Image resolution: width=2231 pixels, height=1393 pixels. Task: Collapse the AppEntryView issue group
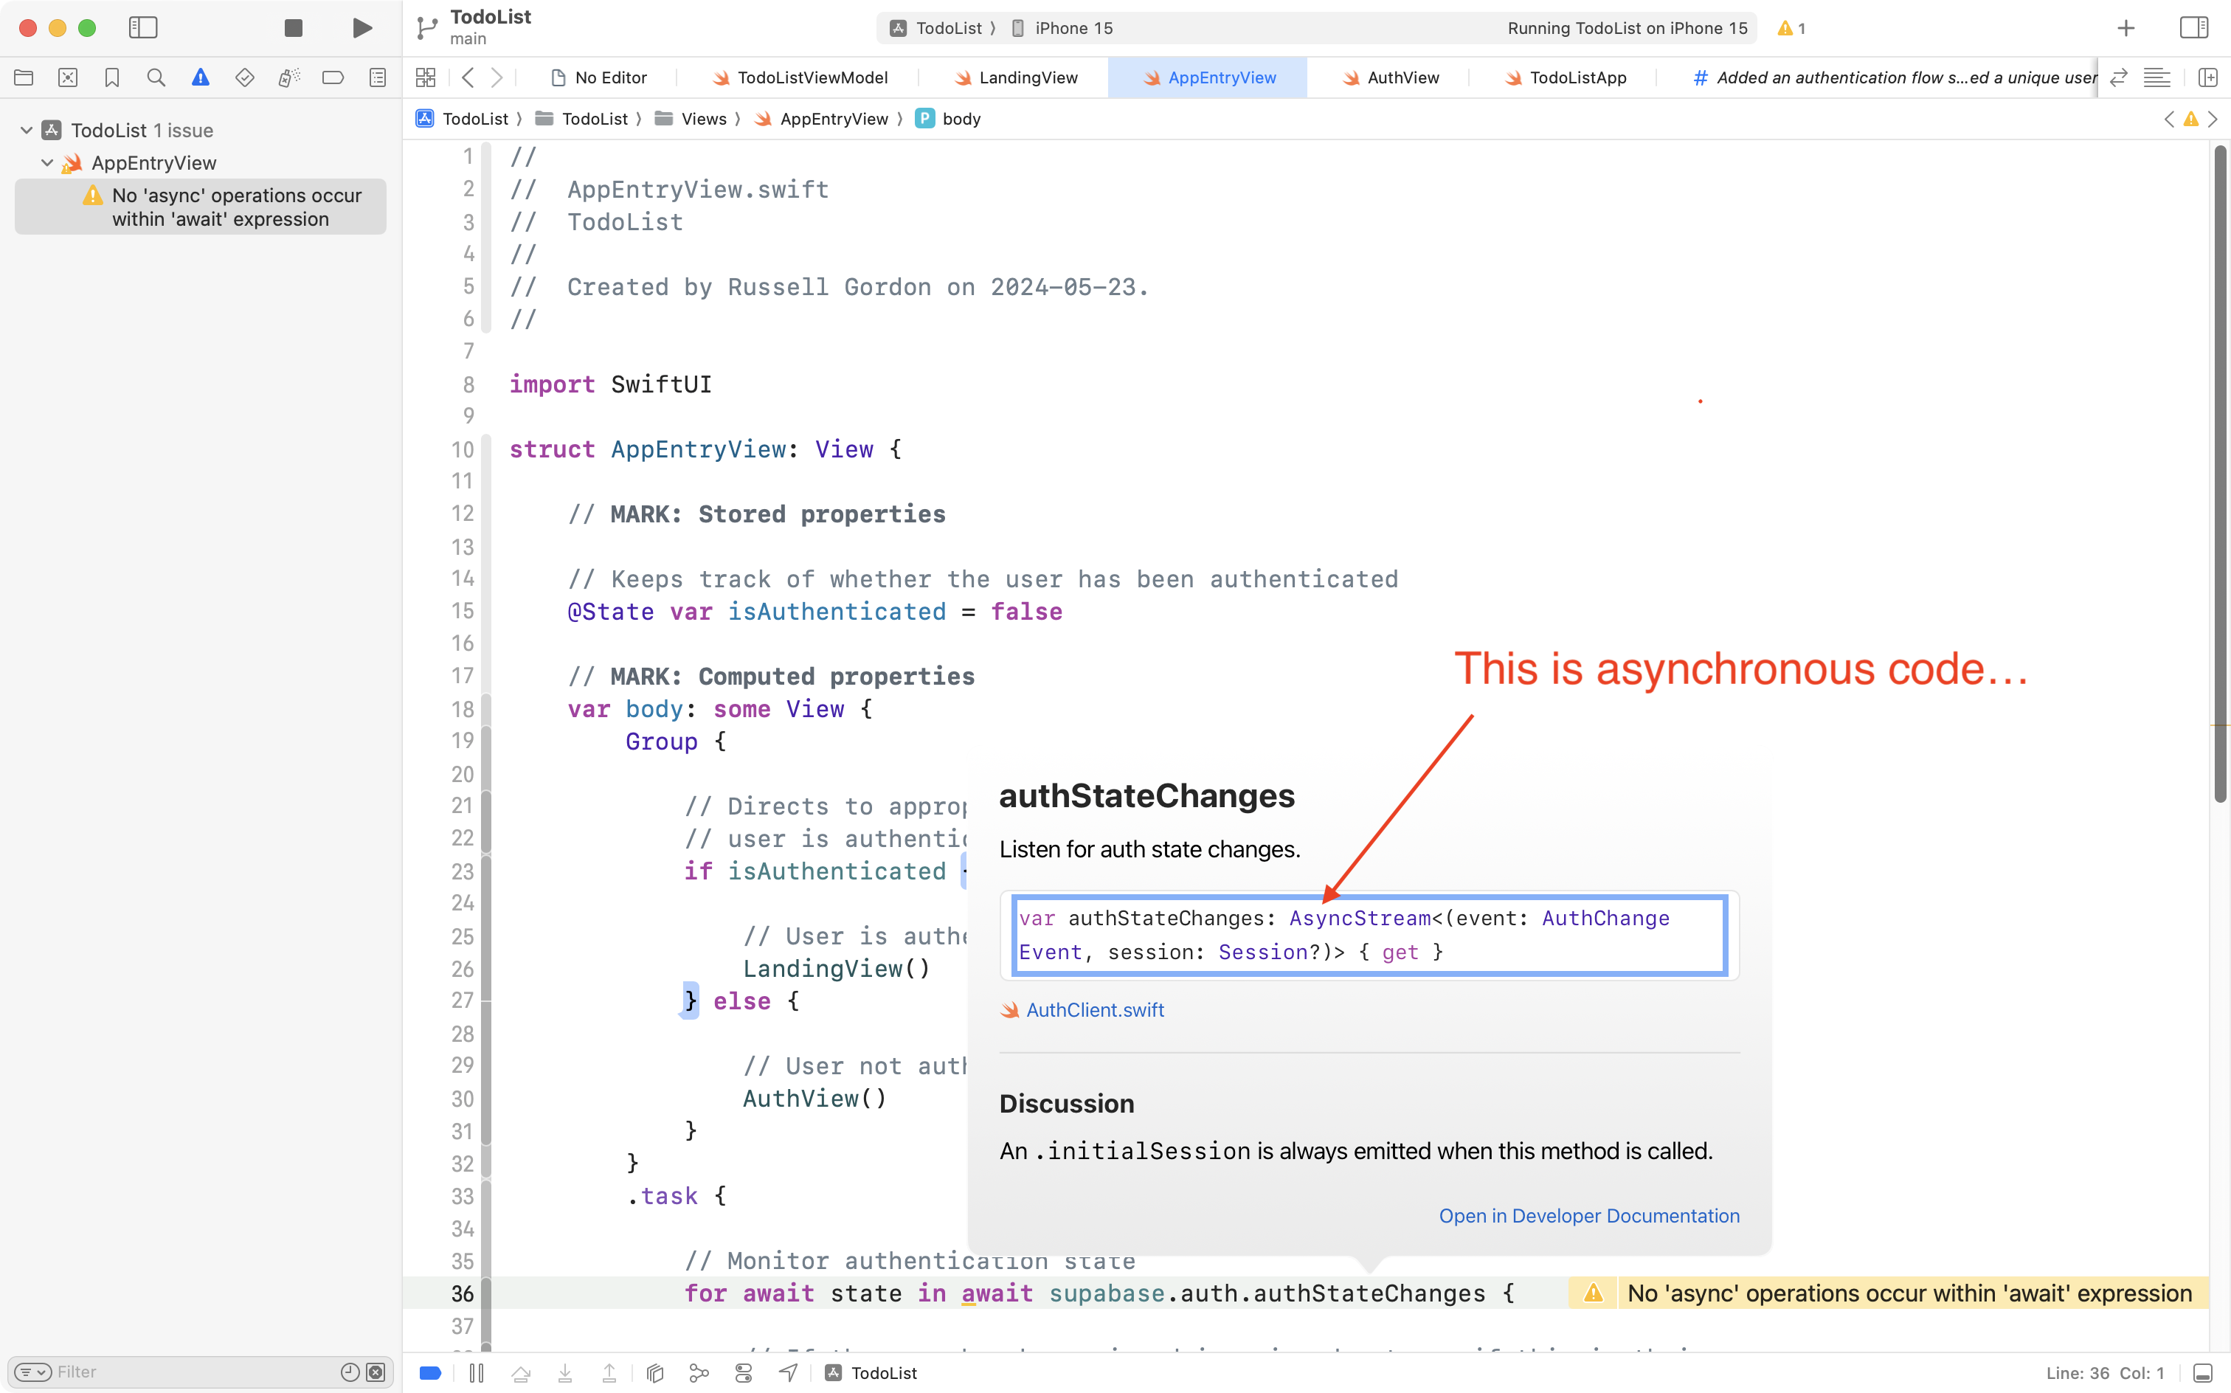point(46,162)
